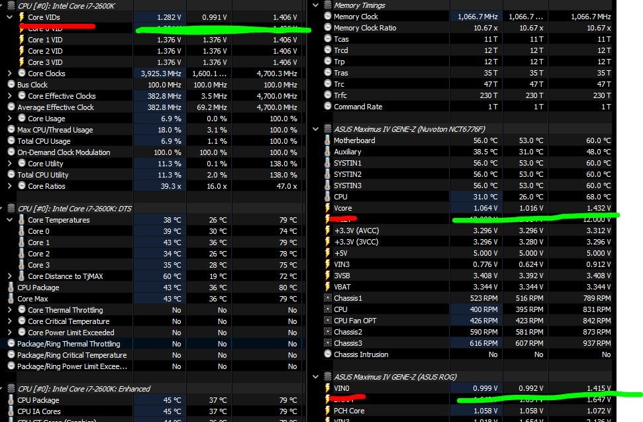Click the 80 °C CPU Package maximum
Image resolution: width=643 pixels, height=422 pixels.
coord(288,288)
